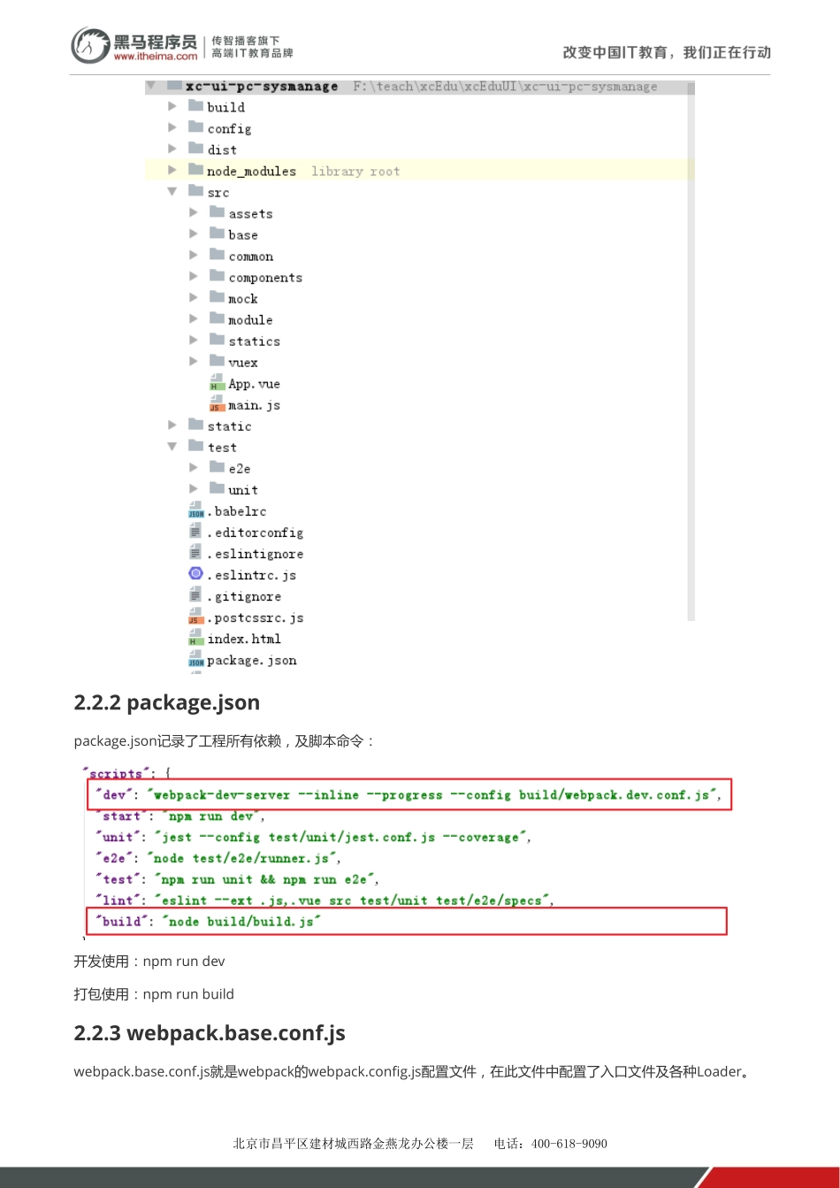
Task: Collapse the test folder arrow
Action: click(x=172, y=447)
